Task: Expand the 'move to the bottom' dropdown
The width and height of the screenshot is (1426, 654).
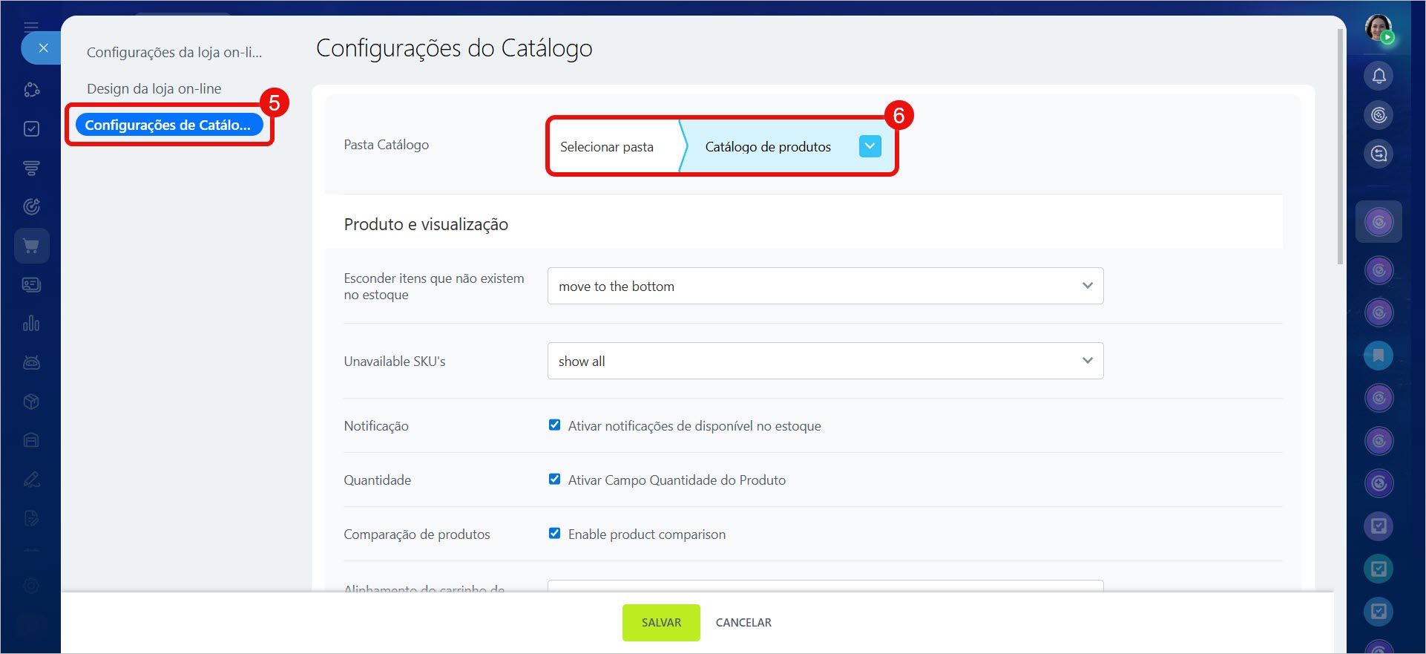Action: pos(825,287)
